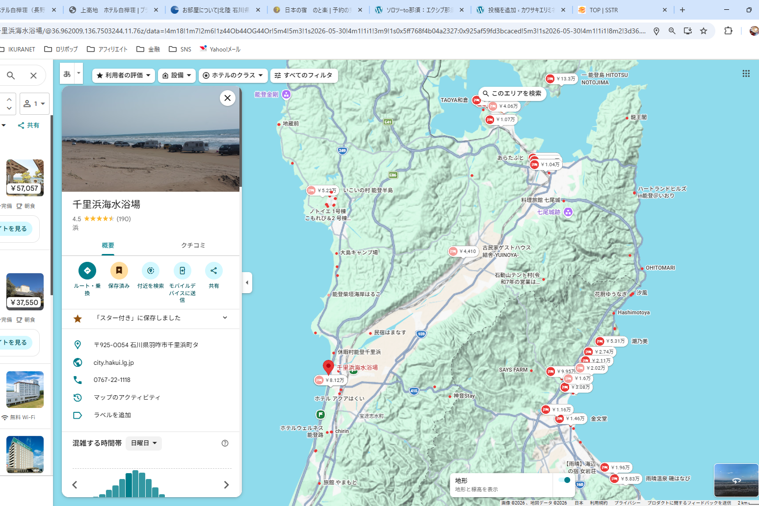Click the Search nearby (付近を検索) icon
The image size is (759, 506).
151,271
